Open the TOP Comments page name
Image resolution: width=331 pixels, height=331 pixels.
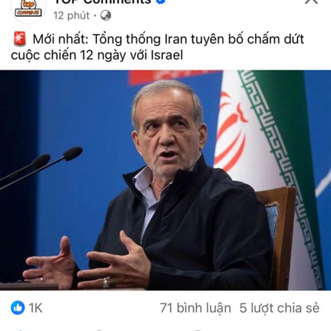(103, 2)
